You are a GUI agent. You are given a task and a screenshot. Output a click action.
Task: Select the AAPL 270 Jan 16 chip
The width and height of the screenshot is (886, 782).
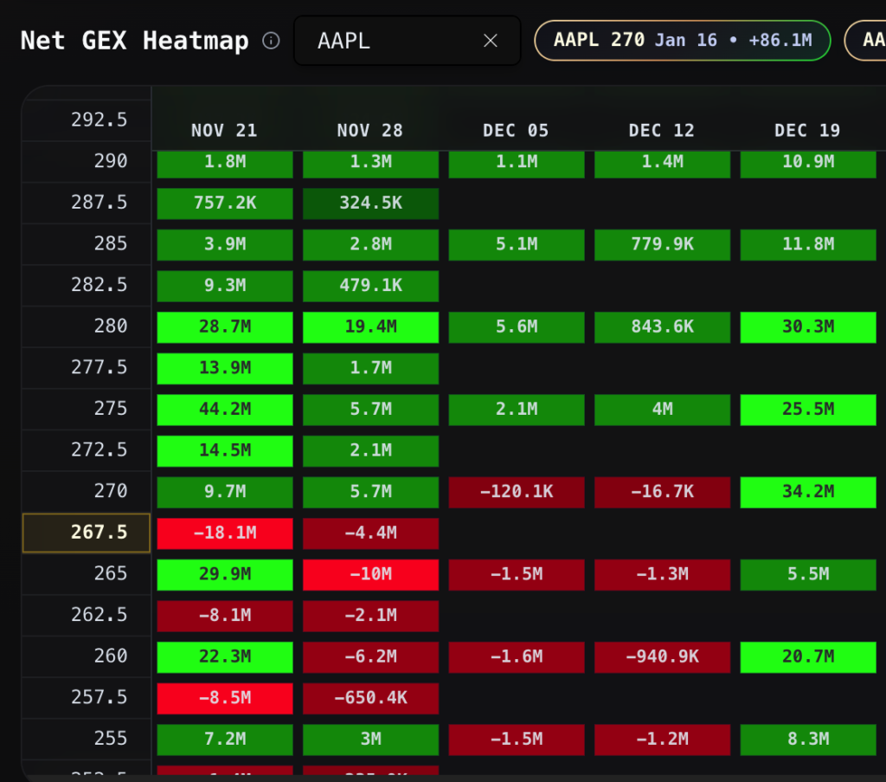point(682,40)
